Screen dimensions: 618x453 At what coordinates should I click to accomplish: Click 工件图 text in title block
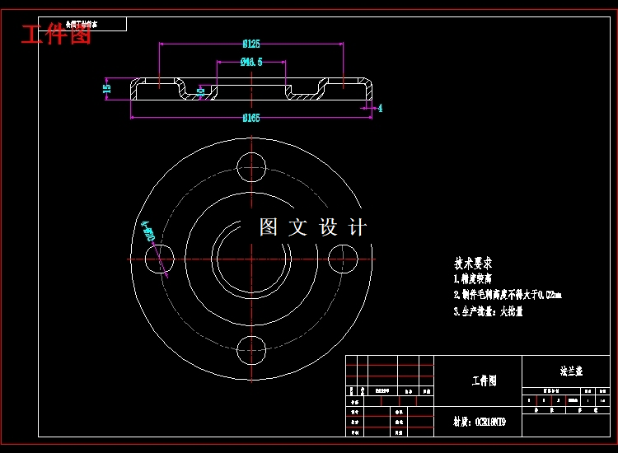(485, 381)
